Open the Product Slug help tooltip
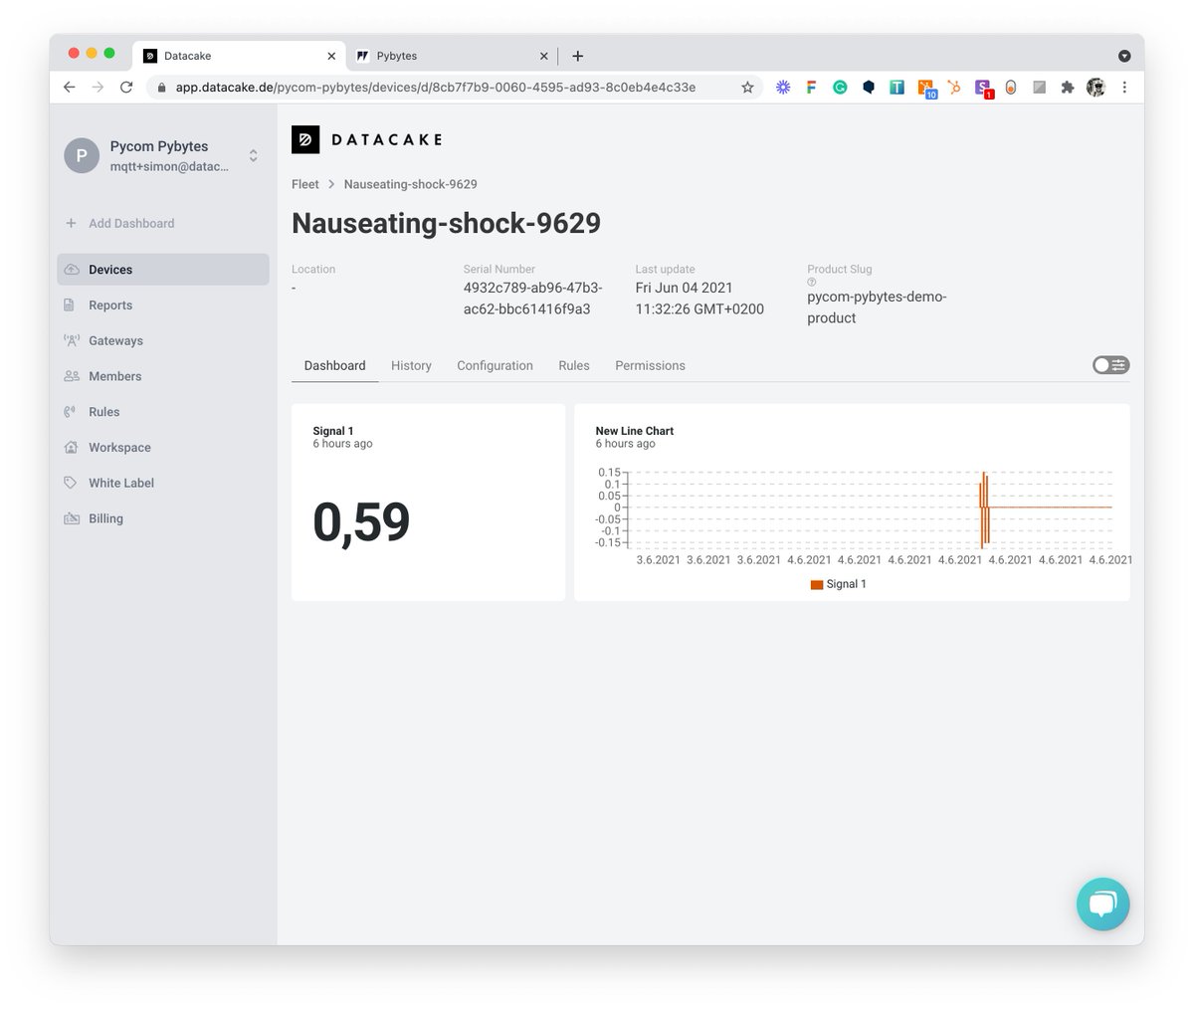This screenshot has width=1194, height=1011. coord(812,282)
